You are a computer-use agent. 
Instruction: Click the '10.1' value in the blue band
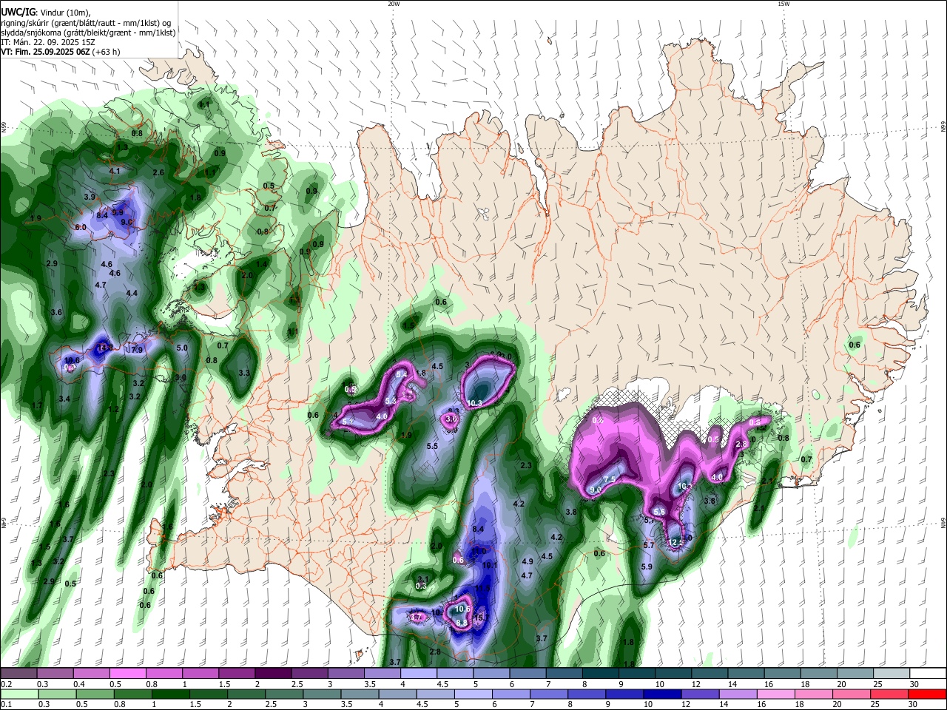pos(490,565)
